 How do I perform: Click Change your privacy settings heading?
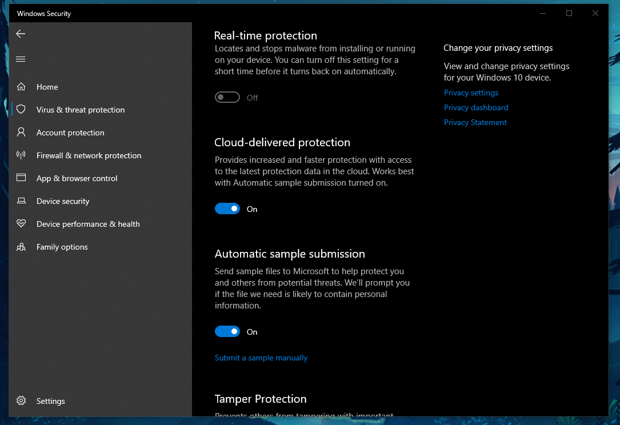point(498,48)
